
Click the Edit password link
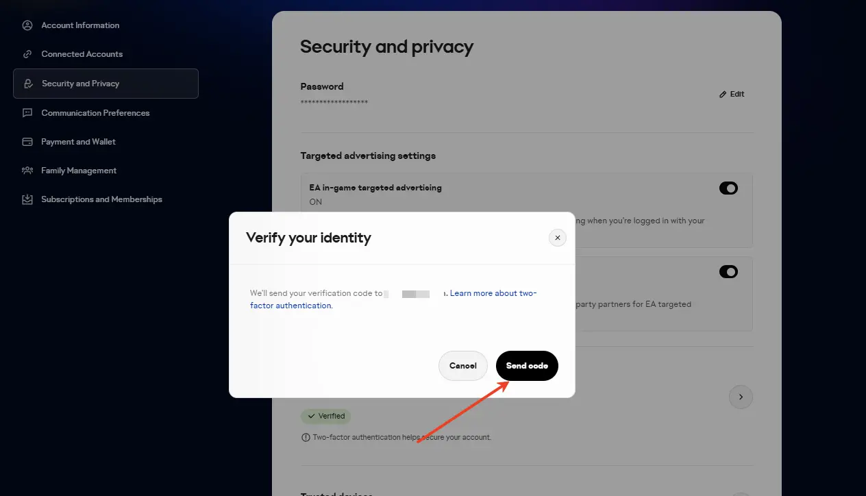point(737,95)
